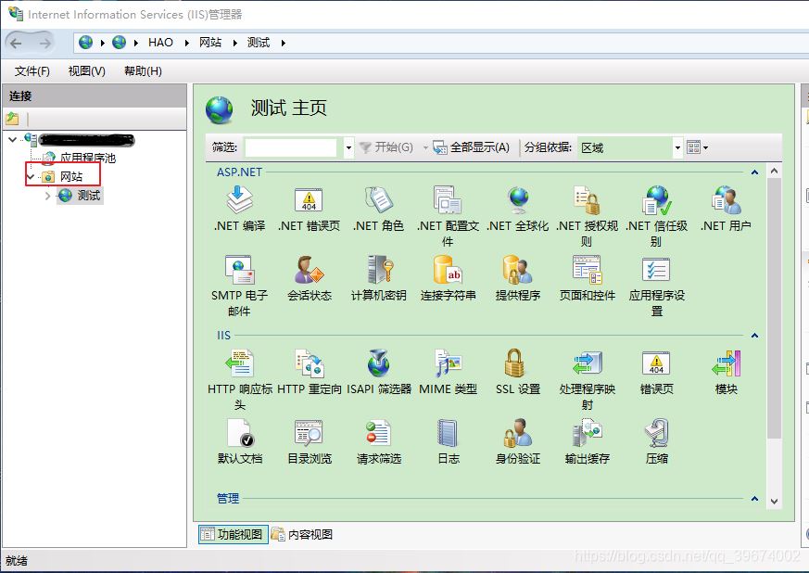
Task: Open the 身份验证 feature
Action: [517, 441]
